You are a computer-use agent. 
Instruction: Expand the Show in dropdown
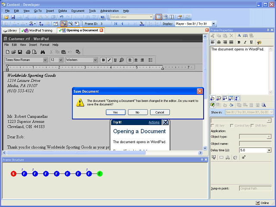click(271, 112)
